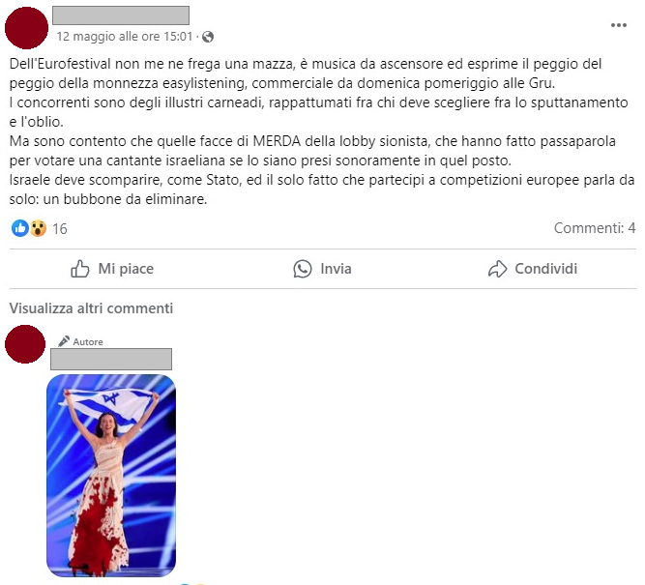
Task: Click the WhatsApp icon next to Invia
Action: coord(303,269)
